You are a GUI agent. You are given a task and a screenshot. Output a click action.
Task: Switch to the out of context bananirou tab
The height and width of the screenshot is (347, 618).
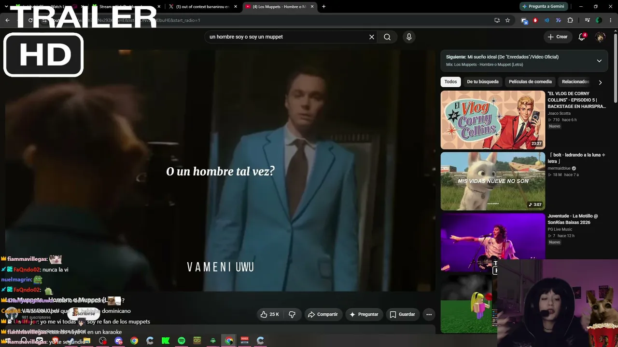(203, 7)
